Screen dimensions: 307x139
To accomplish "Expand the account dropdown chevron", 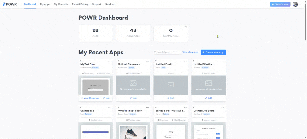I will pyautogui.click(x=300, y=4).
